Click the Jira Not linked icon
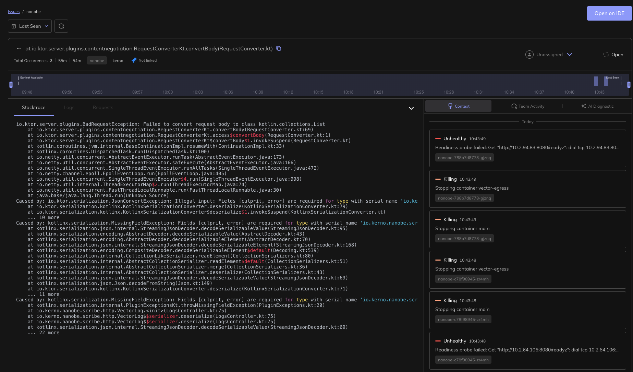The height and width of the screenshot is (372, 633). tap(134, 60)
